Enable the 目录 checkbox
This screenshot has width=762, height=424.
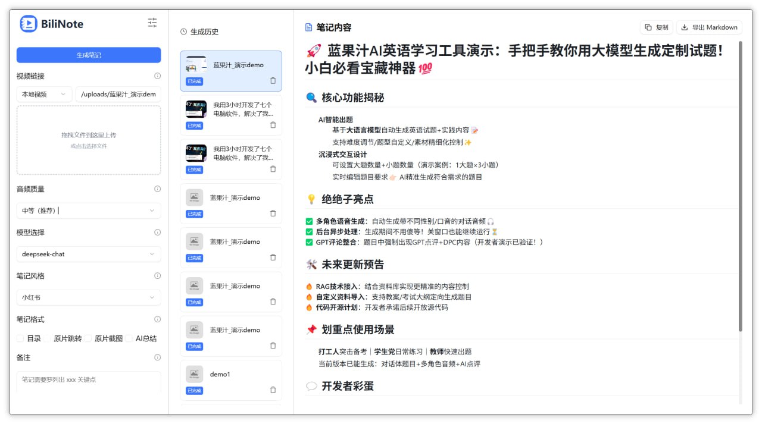click(x=20, y=338)
